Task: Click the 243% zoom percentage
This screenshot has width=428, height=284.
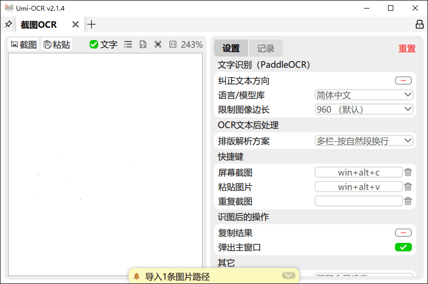Action: [192, 44]
